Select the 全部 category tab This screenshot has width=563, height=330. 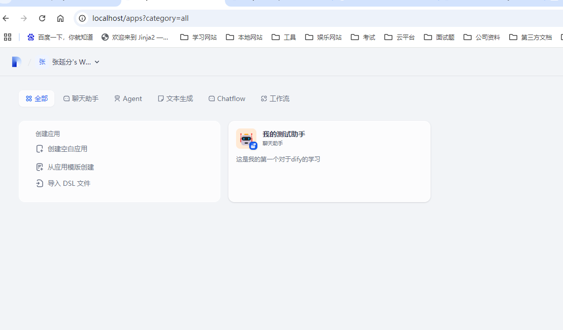37,98
